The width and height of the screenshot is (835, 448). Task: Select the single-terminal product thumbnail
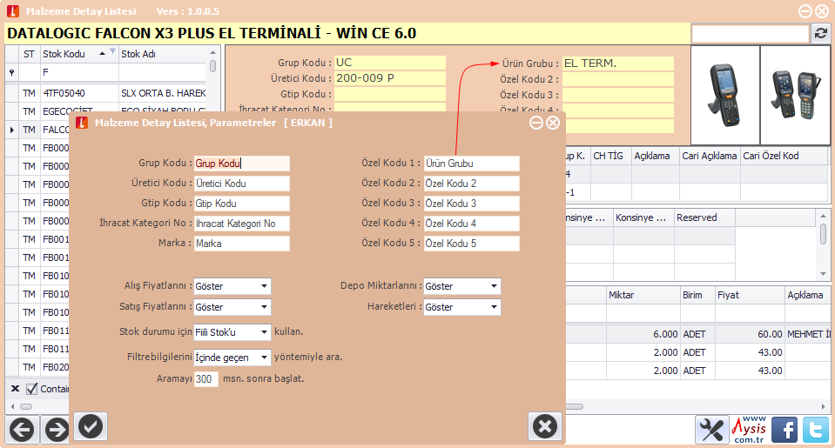coord(725,95)
